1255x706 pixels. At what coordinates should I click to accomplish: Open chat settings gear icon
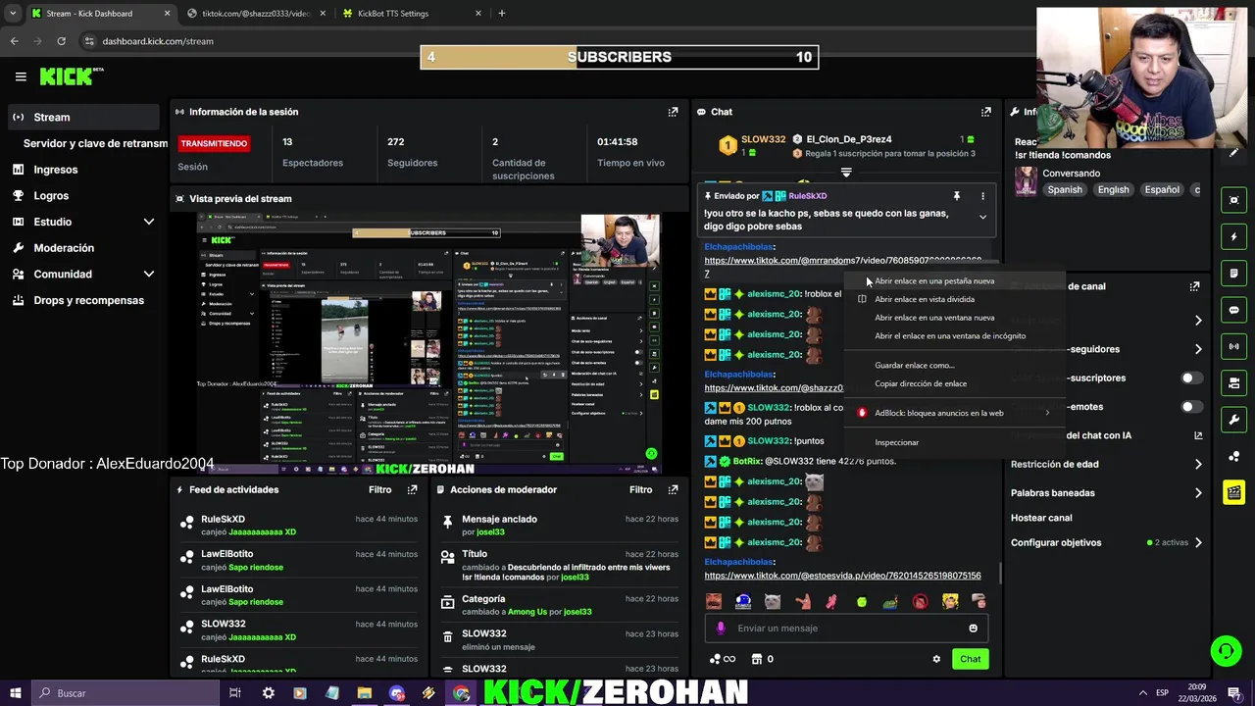pyautogui.click(x=936, y=659)
